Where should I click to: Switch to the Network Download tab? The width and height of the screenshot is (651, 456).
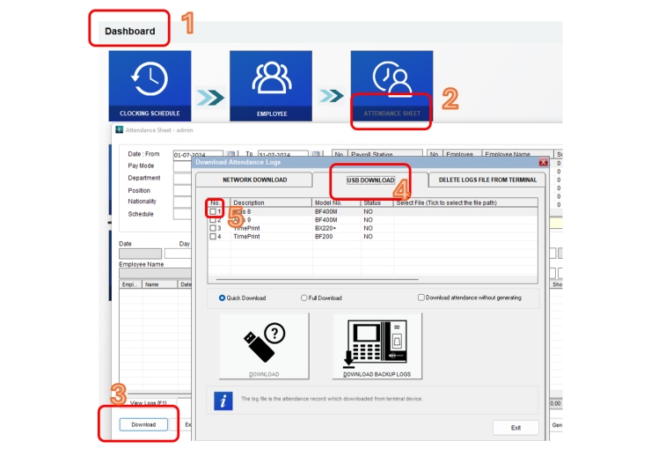pyautogui.click(x=254, y=180)
